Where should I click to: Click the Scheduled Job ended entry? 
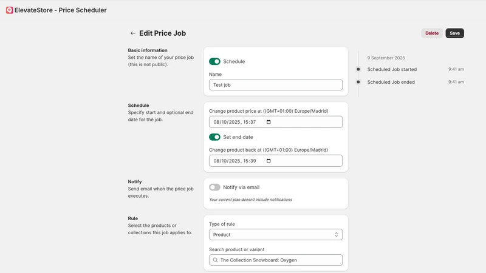pyautogui.click(x=391, y=82)
